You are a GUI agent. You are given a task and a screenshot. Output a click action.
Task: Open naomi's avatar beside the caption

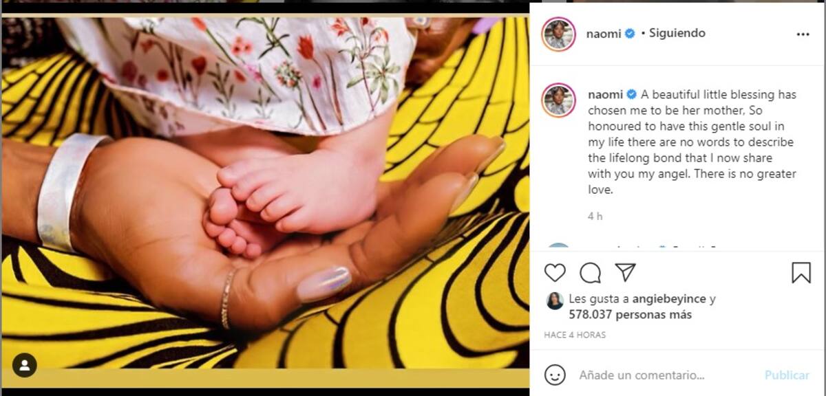tap(558, 100)
